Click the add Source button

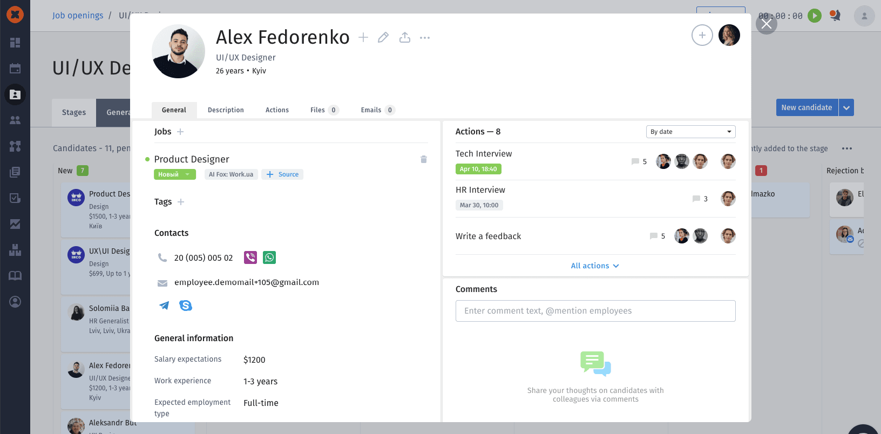click(x=283, y=174)
